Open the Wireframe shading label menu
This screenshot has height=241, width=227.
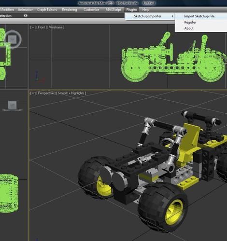[56, 27]
